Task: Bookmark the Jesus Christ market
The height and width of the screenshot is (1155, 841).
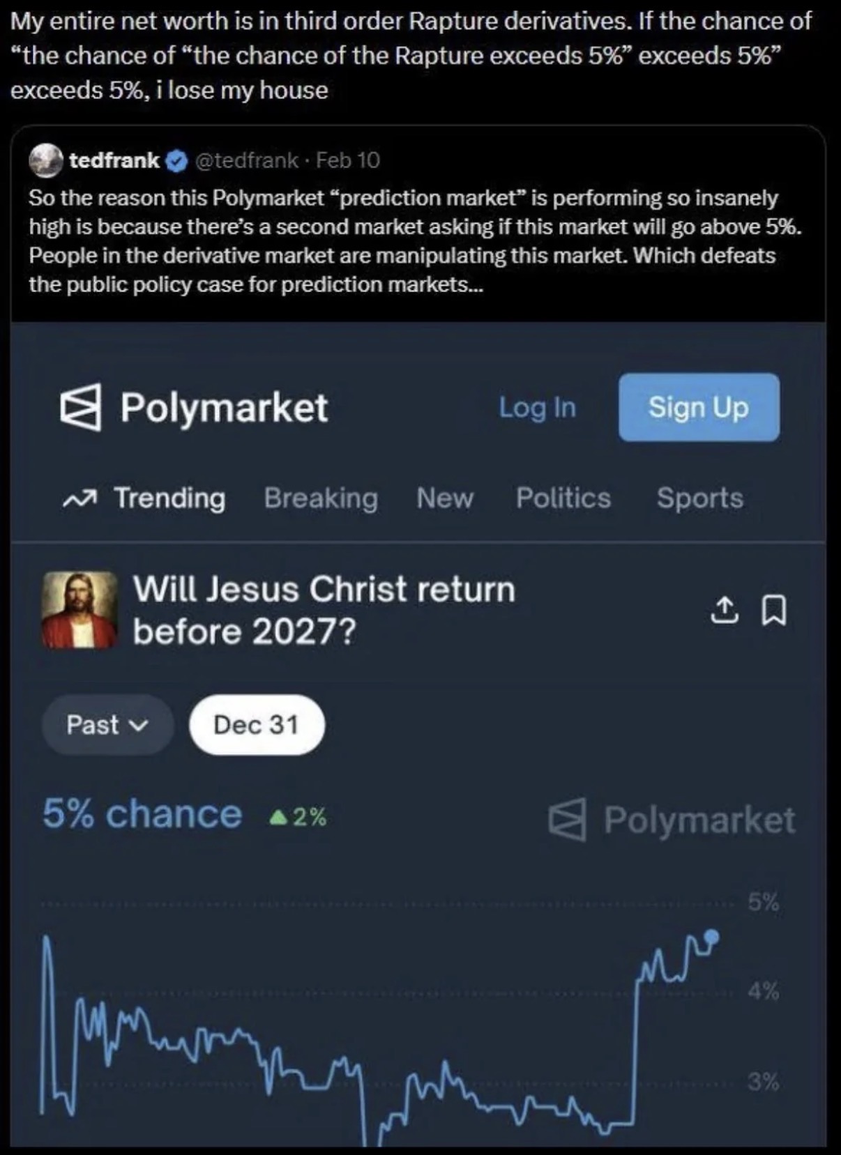Action: (774, 610)
